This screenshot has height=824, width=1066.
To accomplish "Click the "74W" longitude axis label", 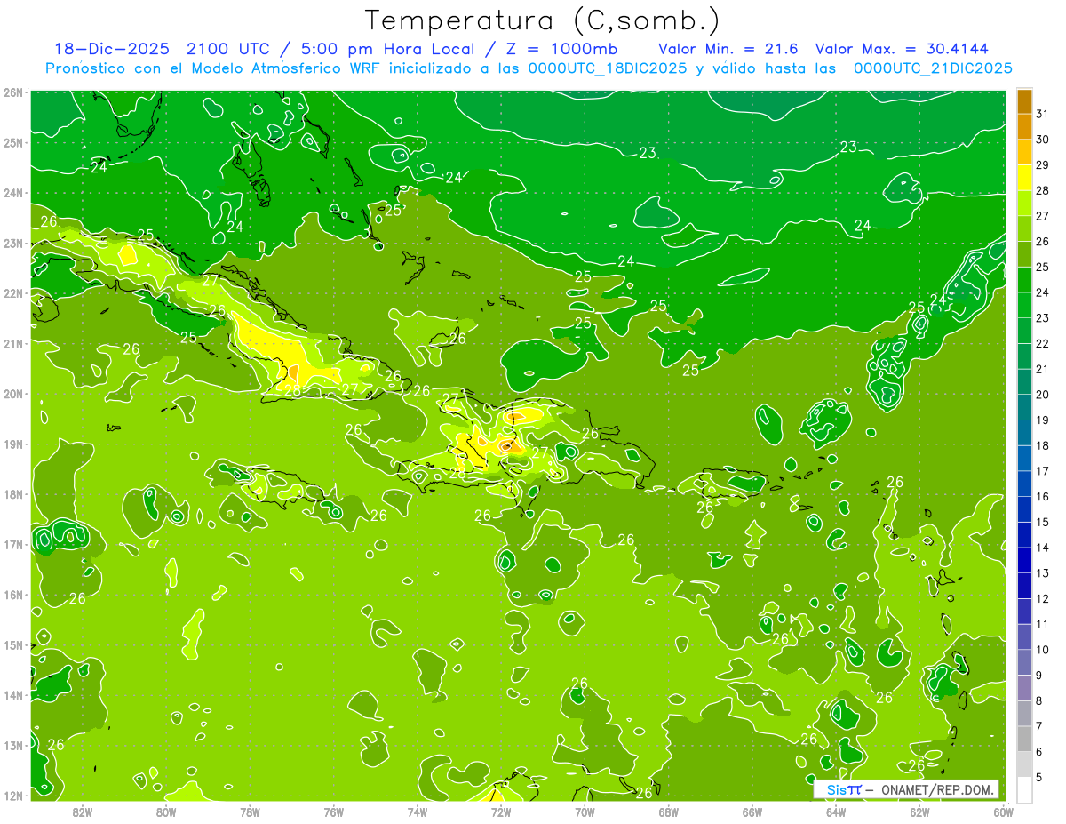I will (x=417, y=812).
